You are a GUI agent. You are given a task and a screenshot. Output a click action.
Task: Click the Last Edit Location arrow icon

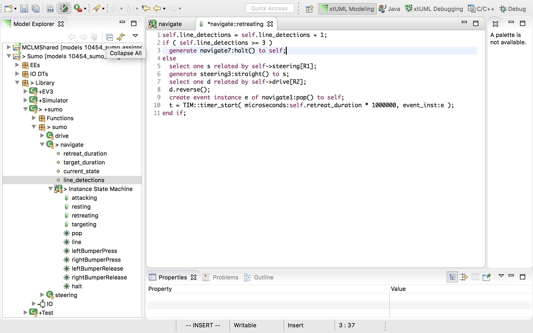tap(146, 8)
